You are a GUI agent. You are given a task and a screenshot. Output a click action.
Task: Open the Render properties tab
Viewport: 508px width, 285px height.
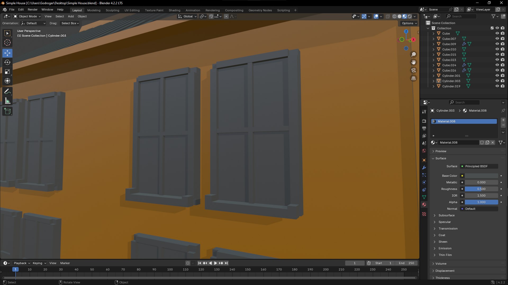pyautogui.click(x=424, y=121)
